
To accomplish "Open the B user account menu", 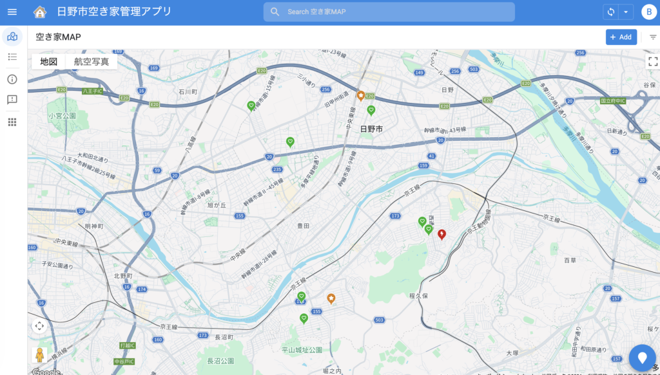I will [x=648, y=12].
